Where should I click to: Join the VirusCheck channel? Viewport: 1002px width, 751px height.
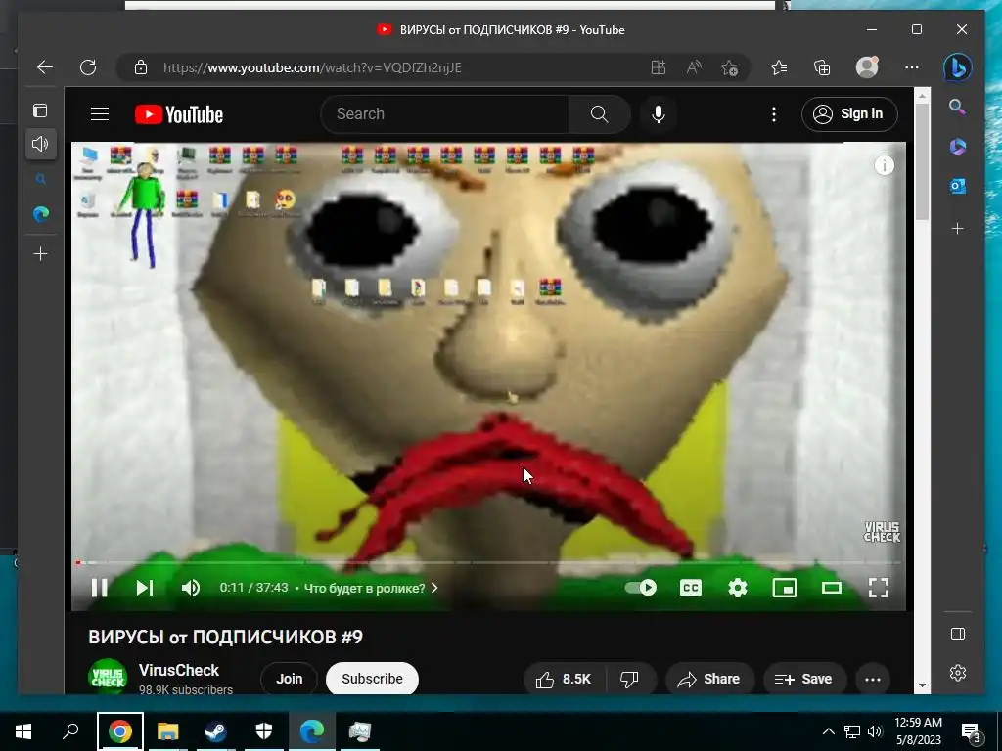[289, 679]
